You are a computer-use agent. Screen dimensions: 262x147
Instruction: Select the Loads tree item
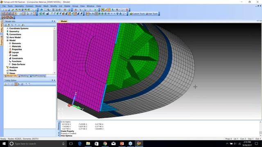[15, 56]
